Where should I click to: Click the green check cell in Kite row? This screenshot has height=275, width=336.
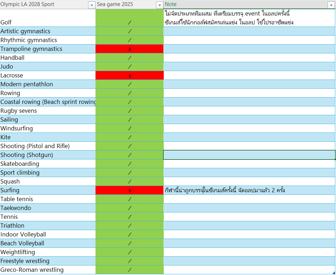click(129, 137)
